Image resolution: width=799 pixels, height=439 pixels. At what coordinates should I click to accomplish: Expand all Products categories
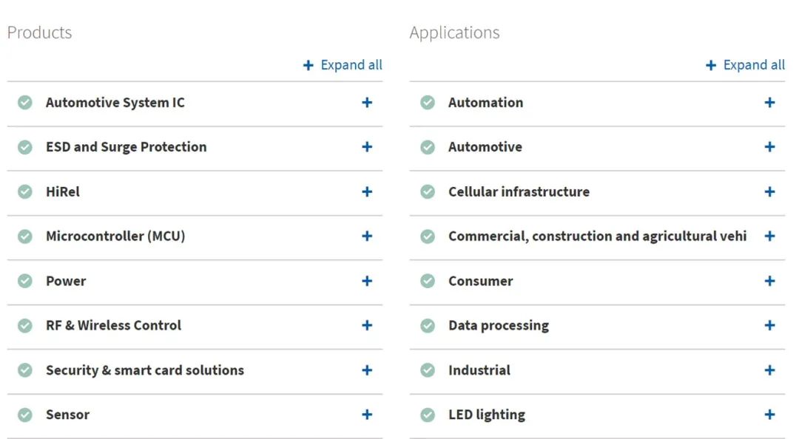(343, 65)
